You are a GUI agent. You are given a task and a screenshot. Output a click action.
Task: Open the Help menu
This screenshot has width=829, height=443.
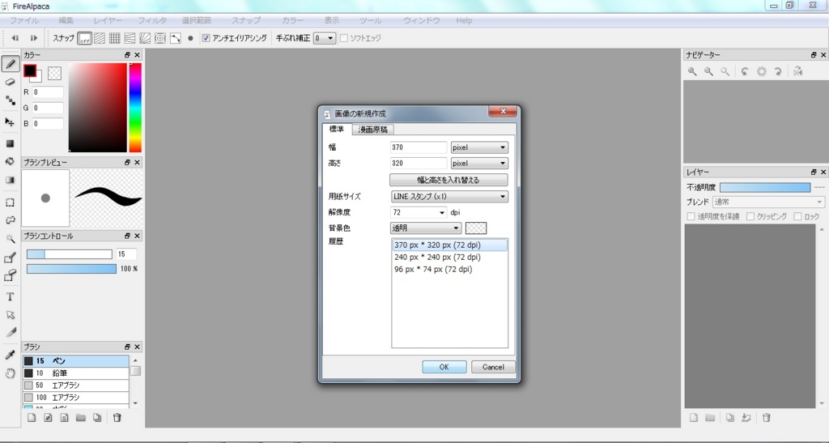click(464, 20)
